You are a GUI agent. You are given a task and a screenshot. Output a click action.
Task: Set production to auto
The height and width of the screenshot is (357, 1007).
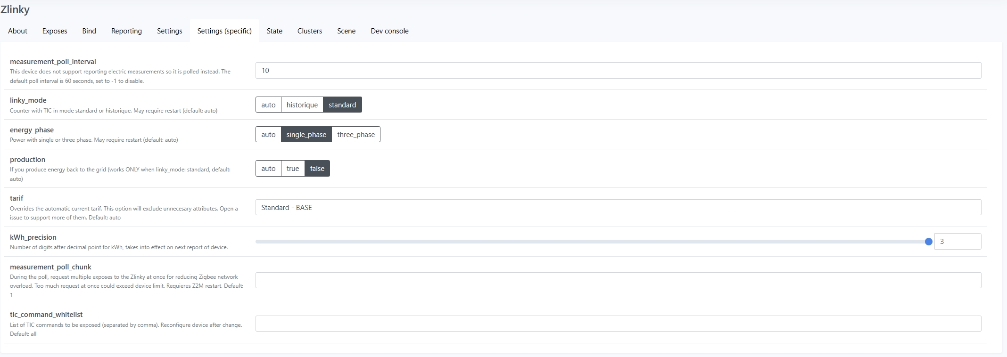pyautogui.click(x=268, y=169)
